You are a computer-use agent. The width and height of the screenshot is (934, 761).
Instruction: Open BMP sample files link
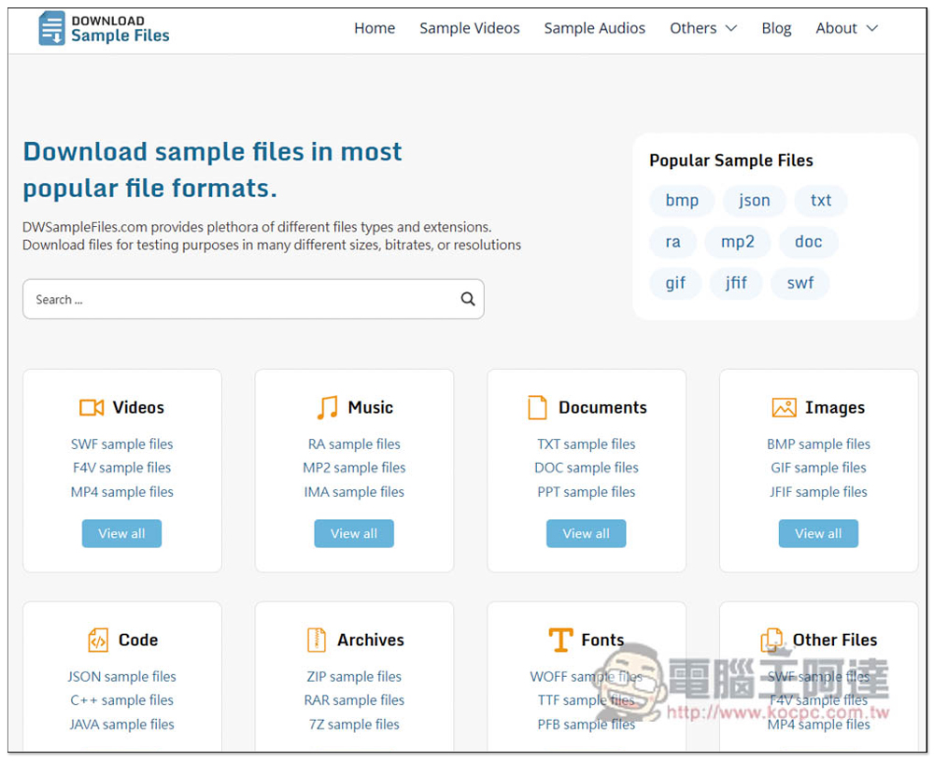pos(818,444)
